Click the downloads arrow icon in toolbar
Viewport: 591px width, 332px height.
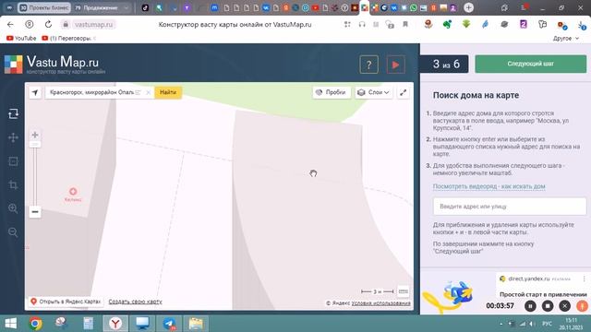[582, 25]
